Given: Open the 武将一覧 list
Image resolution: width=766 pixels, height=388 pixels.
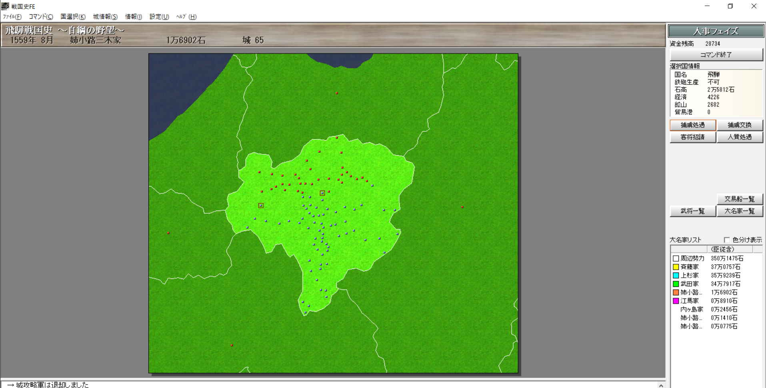Looking at the screenshot, I should 692,211.
